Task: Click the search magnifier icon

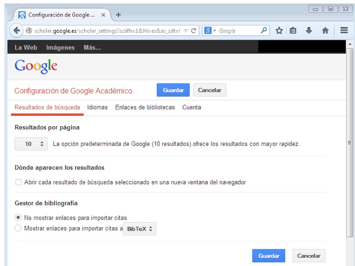Action: [x=264, y=30]
